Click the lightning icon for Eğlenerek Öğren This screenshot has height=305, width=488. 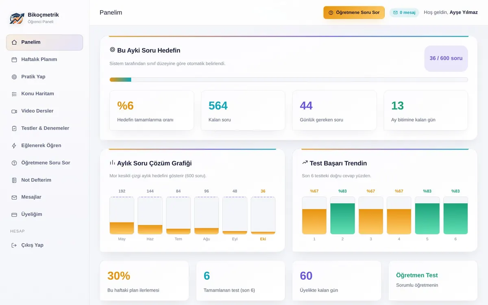[x=14, y=146]
